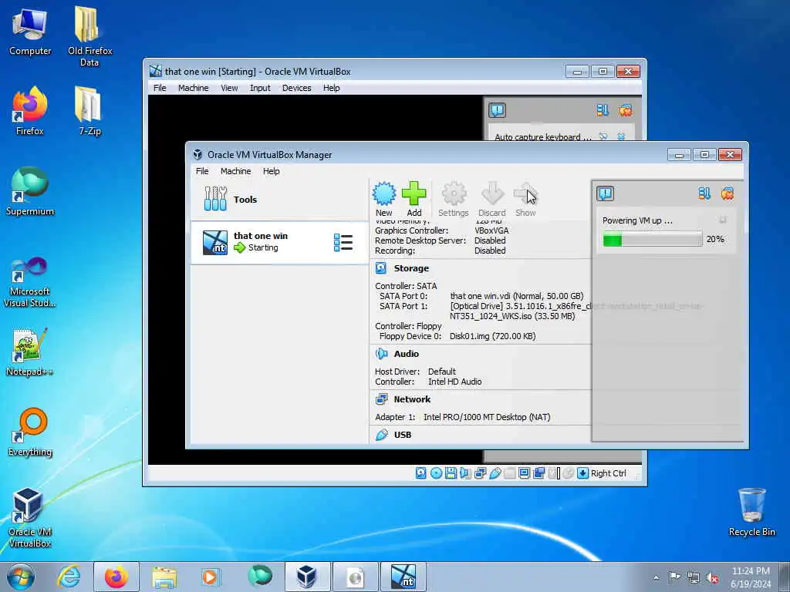Open File menu in VirtualBox Manager

202,171
